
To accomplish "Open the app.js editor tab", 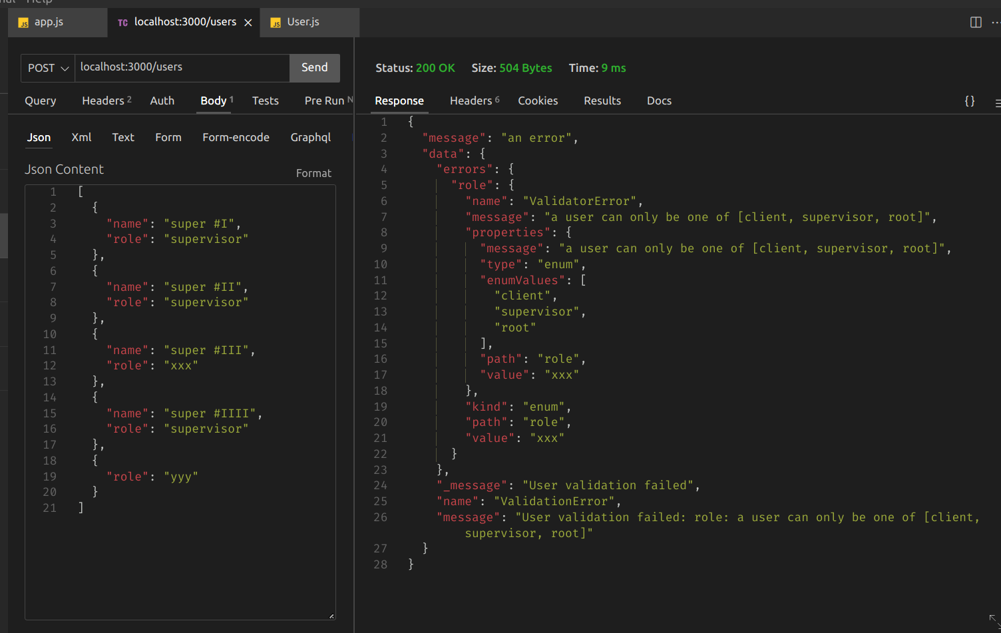I will (x=58, y=22).
